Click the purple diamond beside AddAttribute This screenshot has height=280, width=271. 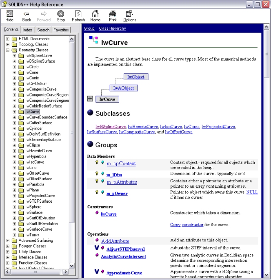pos(97,240)
